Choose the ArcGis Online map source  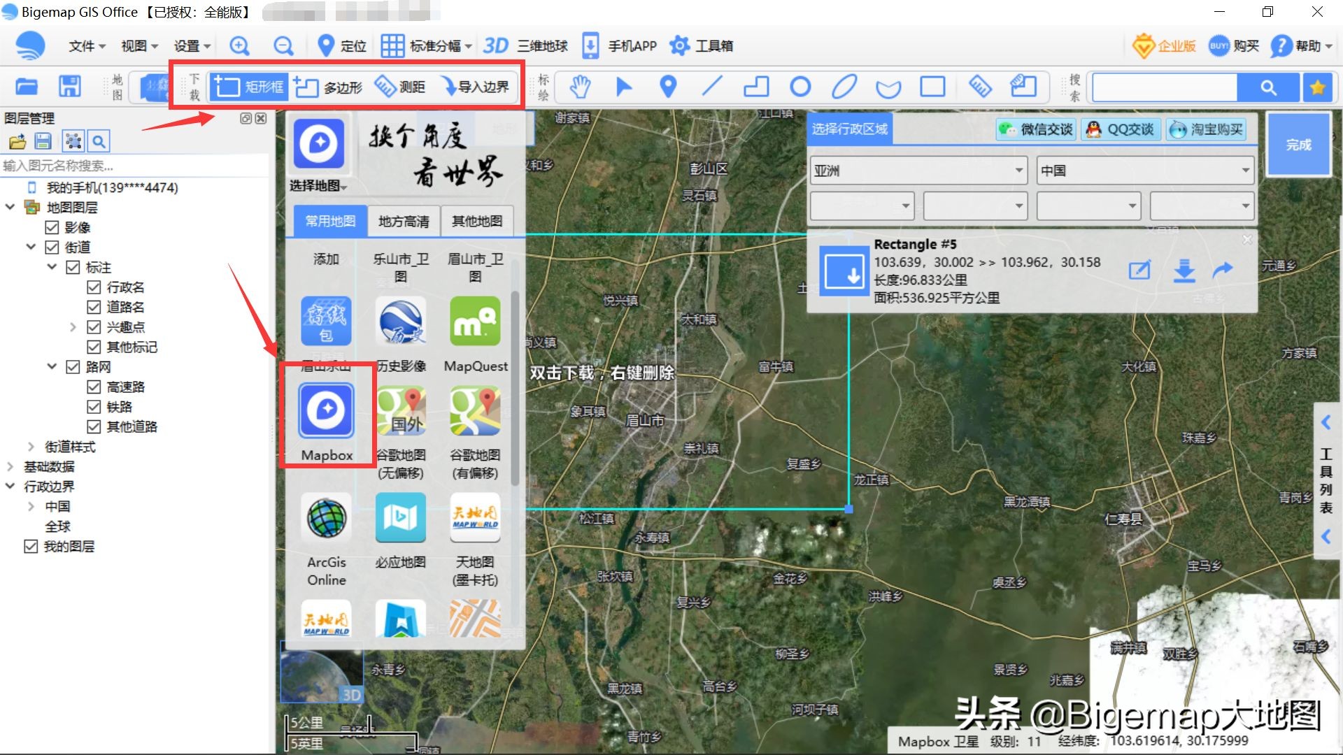pyautogui.click(x=327, y=540)
